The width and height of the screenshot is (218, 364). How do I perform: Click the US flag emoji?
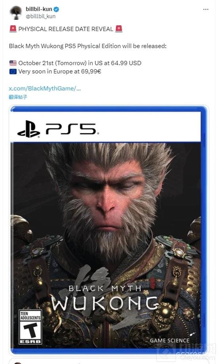(x=13, y=63)
